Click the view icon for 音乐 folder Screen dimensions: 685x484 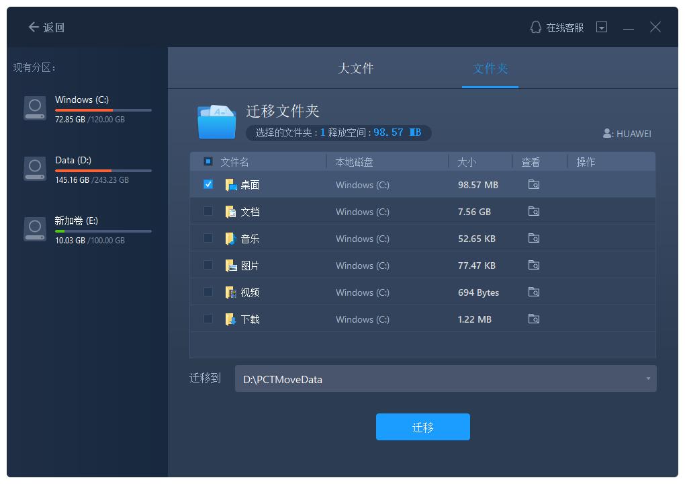click(x=534, y=239)
